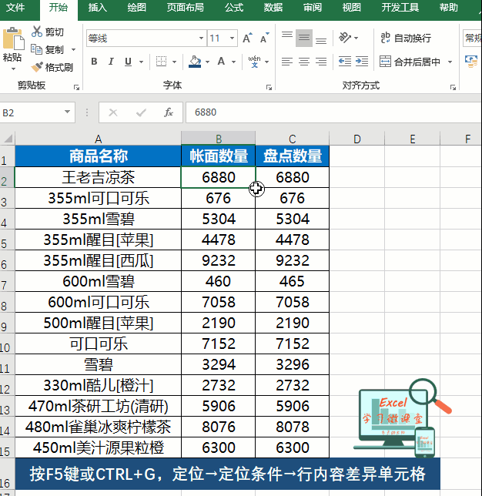The width and height of the screenshot is (482, 496).
Task: Switch to the 审阅 tab
Action: coord(313,7)
